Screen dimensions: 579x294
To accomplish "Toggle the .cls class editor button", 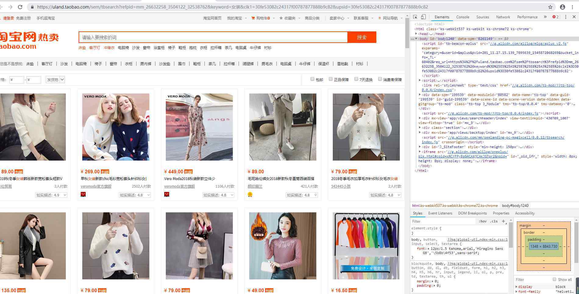I will (494, 221).
